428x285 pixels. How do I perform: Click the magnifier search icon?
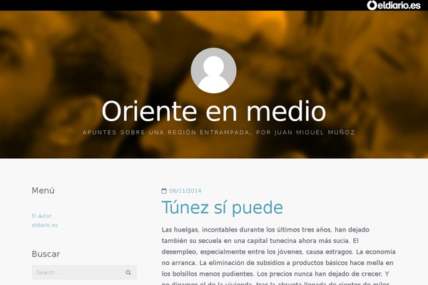click(x=128, y=272)
